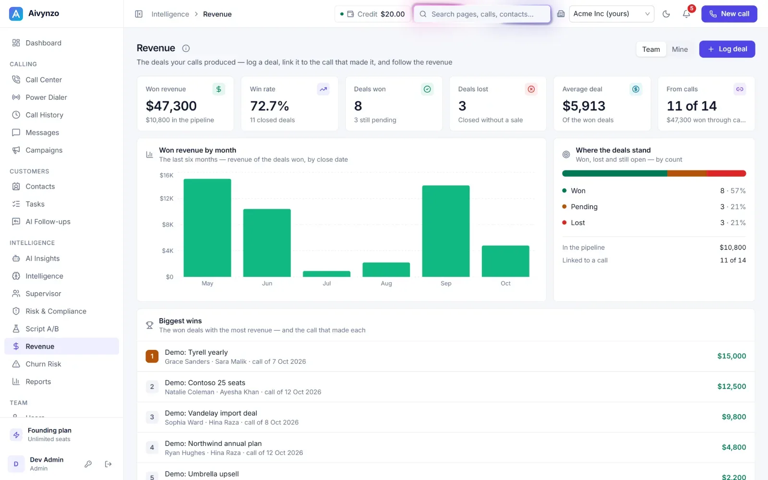The height and width of the screenshot is (480, 768).
Task: Open Demo: Vandelay import deal
Action: click(x=446, y=417)
